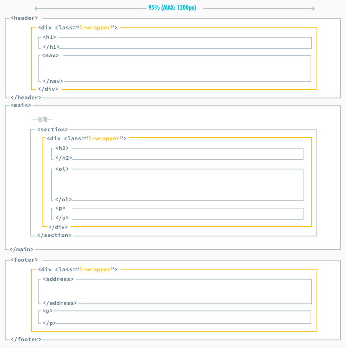The image size is (346, 348).
Task: Click the right arrowhead of the width indicator
Action: 313,8
